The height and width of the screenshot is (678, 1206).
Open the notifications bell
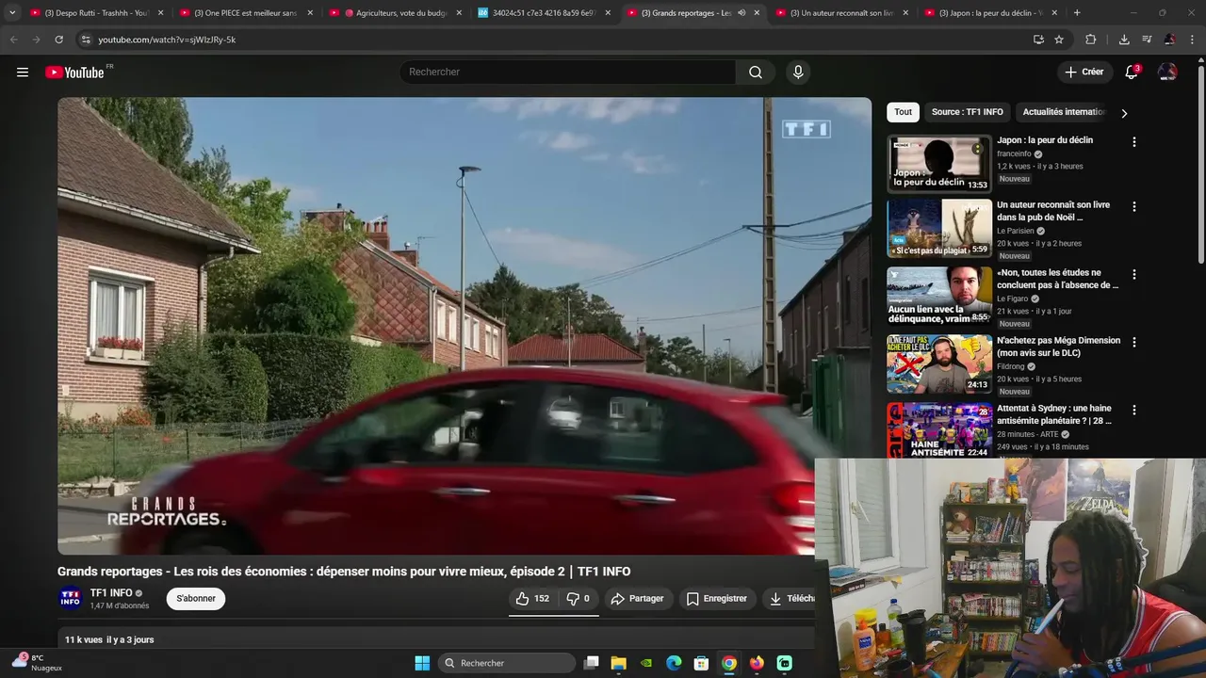[x=1132, y=73]
